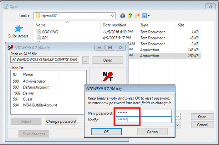This screenshot has width=219, height=145.
Task: Select Denny user row
Action: pyautogui.click(x=48, y=93)
